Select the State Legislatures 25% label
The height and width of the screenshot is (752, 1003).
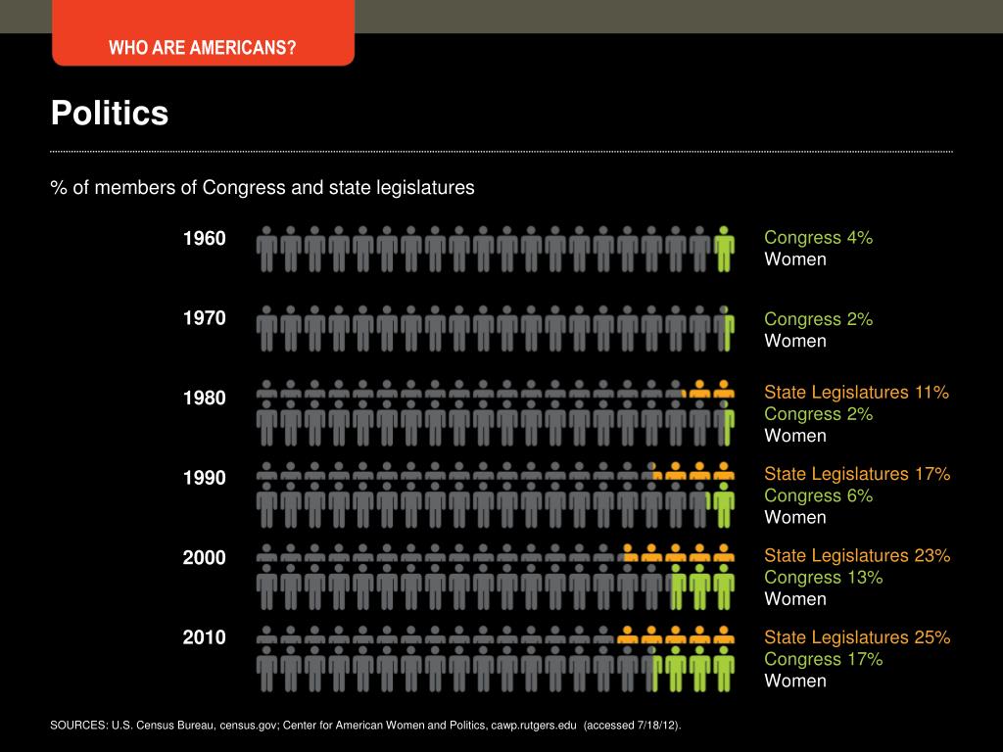pos(857,637)
